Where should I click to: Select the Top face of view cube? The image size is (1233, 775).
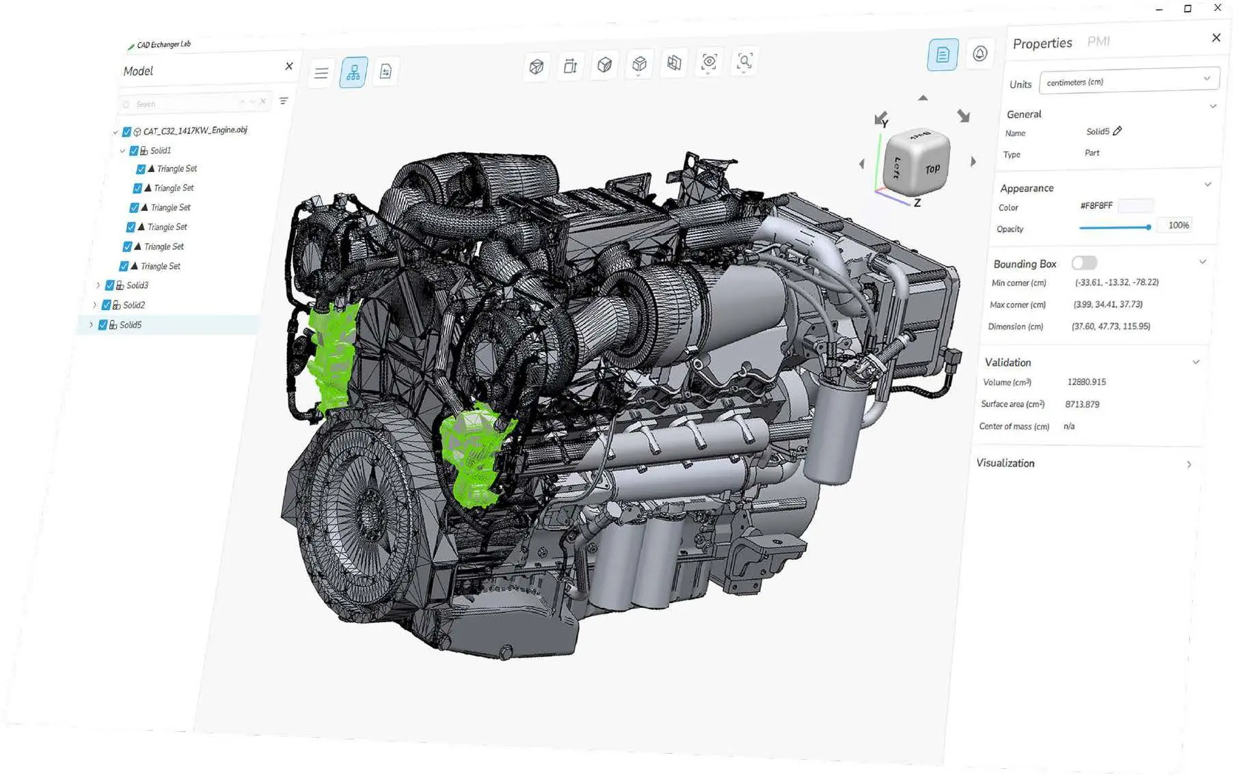[x=932, y=169]
